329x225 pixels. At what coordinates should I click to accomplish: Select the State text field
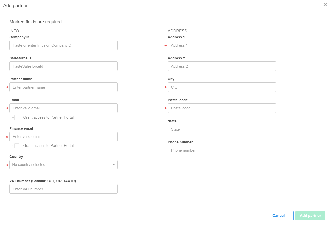[222, 129]
